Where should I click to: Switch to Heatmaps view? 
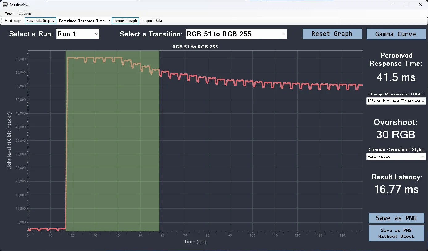[13, 21]
